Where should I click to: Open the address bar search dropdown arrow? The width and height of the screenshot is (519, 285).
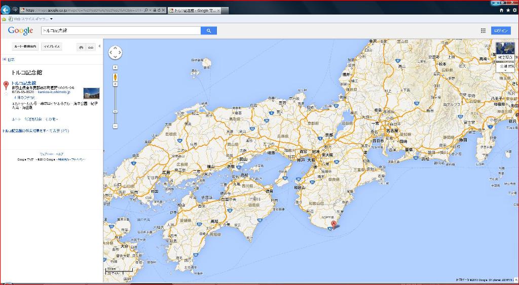(x=151, y=10)
